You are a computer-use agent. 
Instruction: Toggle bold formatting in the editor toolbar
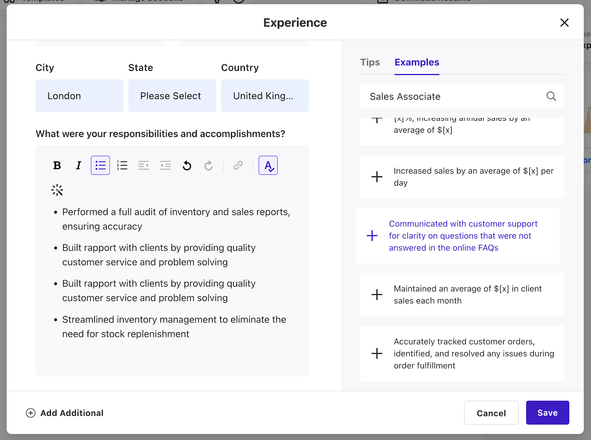pyautogui.click(x=57, y=166)
